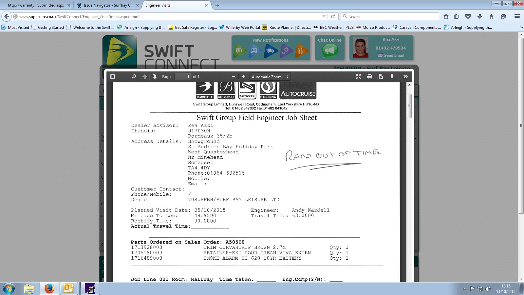Switch PDF to presentation mode
The width and height of the screenshot is (524, 295).
click(359, 77)
